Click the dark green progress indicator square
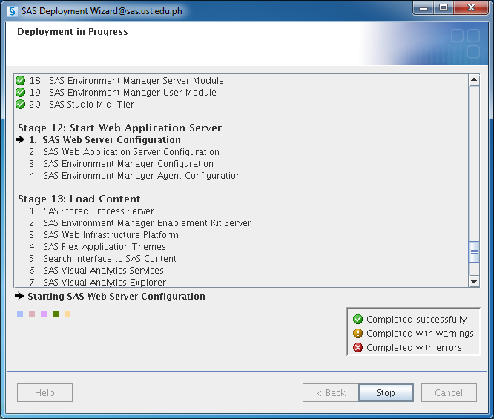 [56, 314]
